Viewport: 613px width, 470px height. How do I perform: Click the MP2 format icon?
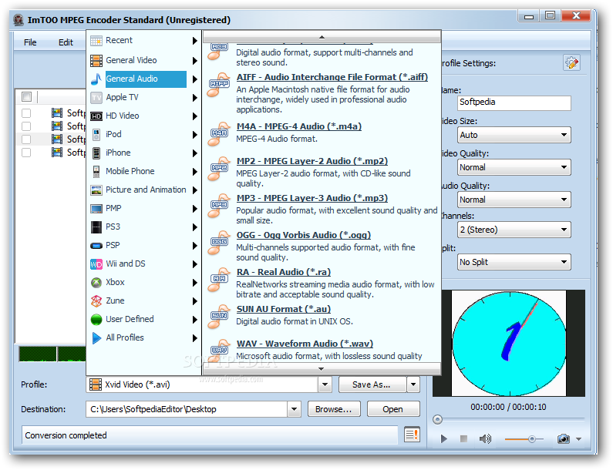pyautogui.click(x=219, y=169)
